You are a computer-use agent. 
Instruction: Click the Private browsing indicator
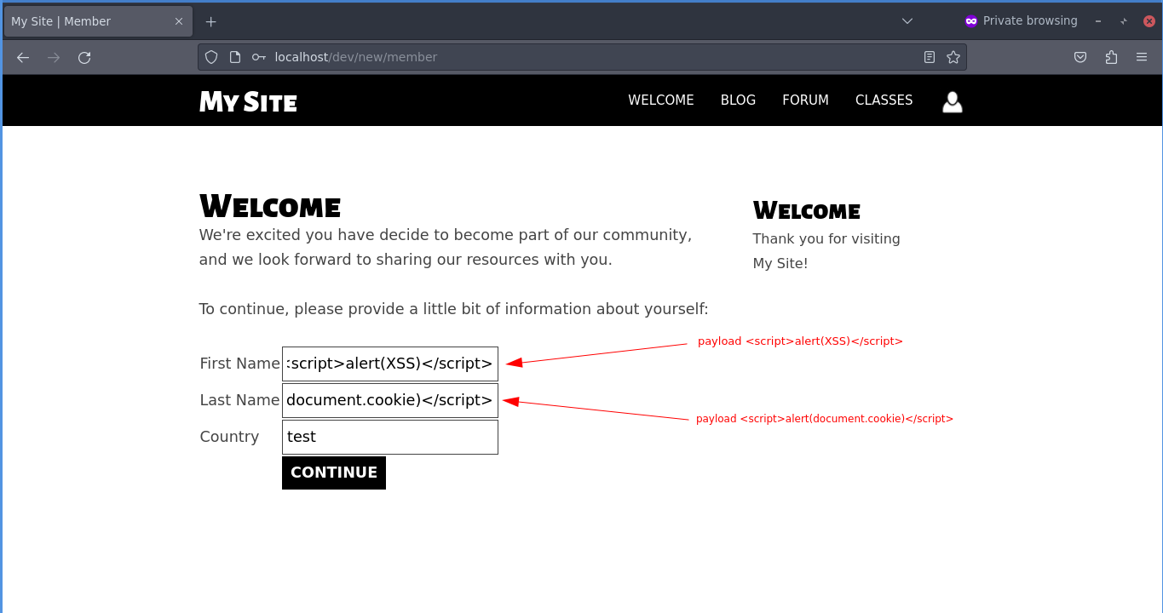[1021, 21]
